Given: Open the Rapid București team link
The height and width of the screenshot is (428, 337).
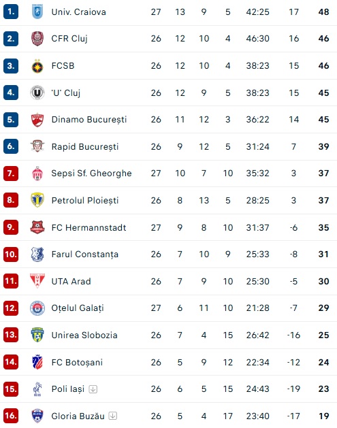Looking at the screenshot, I should (85, 147).
